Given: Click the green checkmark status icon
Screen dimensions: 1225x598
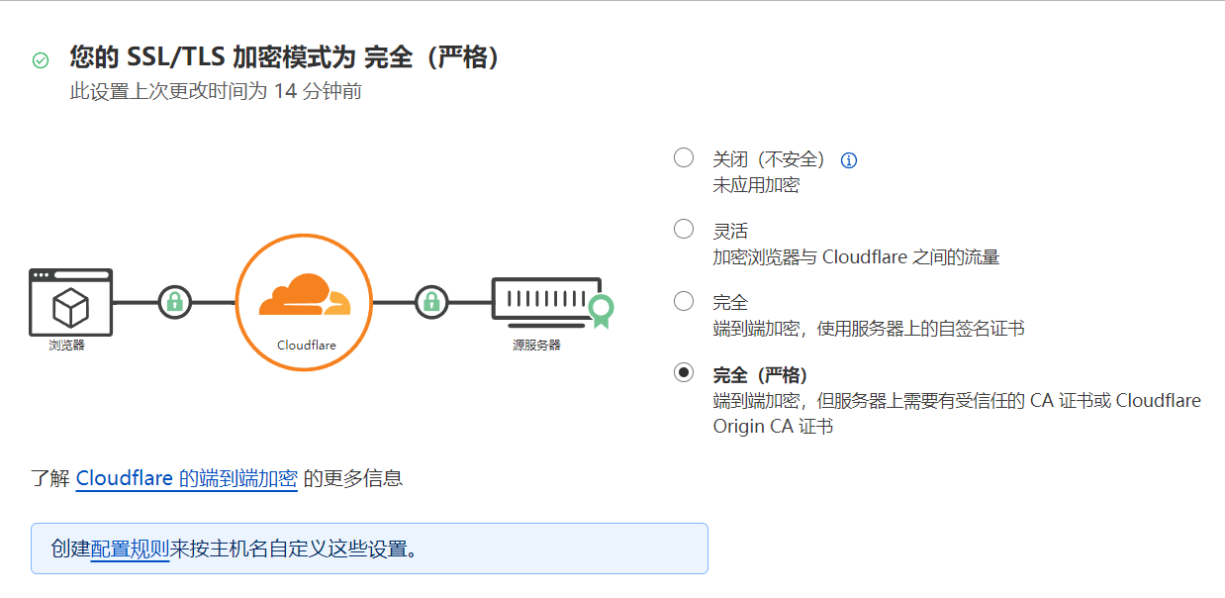Looking at the screenshot, I should tap(41, 60).
